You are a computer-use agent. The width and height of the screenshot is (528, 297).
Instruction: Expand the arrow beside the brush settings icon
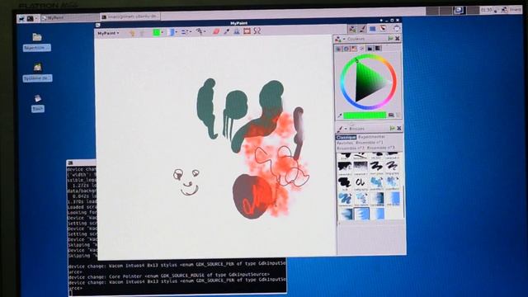point(191,32)
